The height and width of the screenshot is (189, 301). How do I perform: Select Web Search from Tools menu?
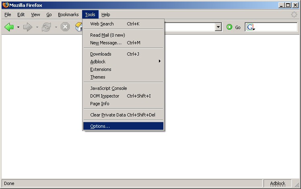tap(123, 24)
